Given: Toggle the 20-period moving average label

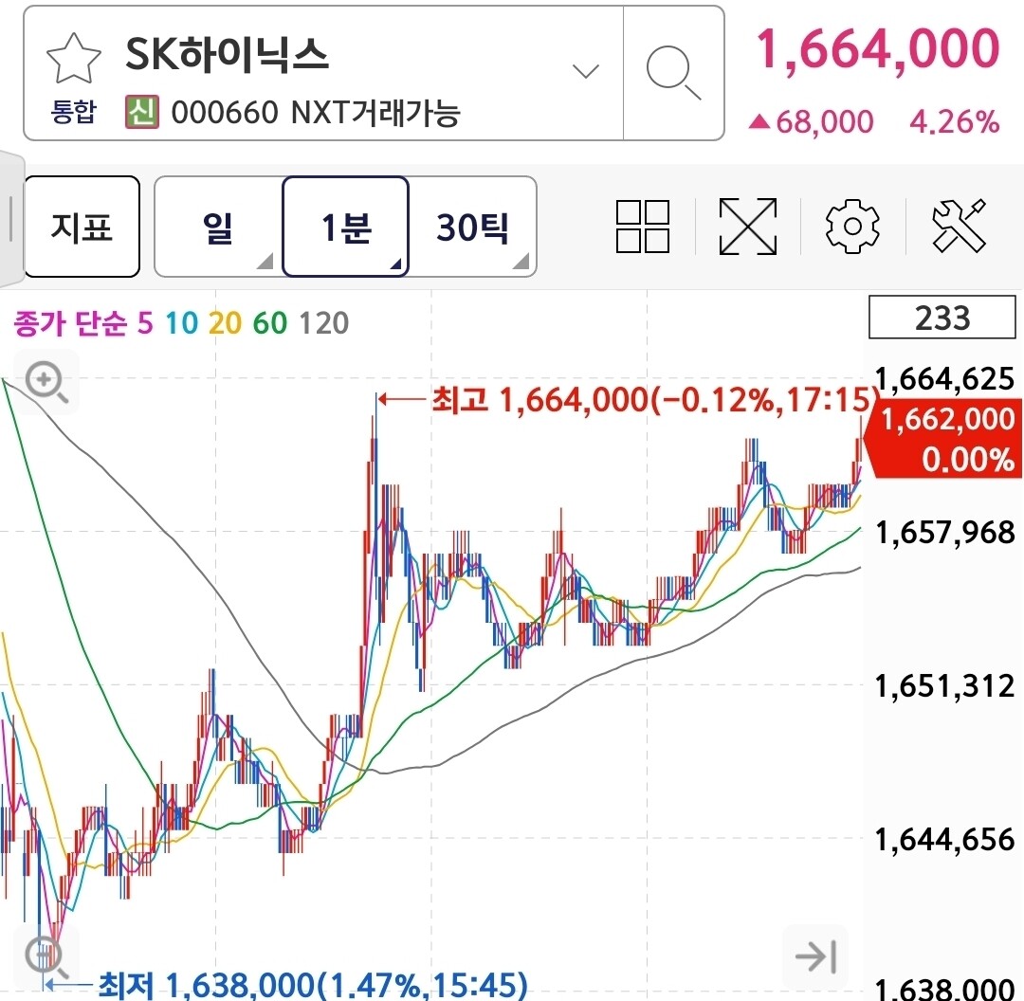Looking at the screenshot, I should [225, 322].
